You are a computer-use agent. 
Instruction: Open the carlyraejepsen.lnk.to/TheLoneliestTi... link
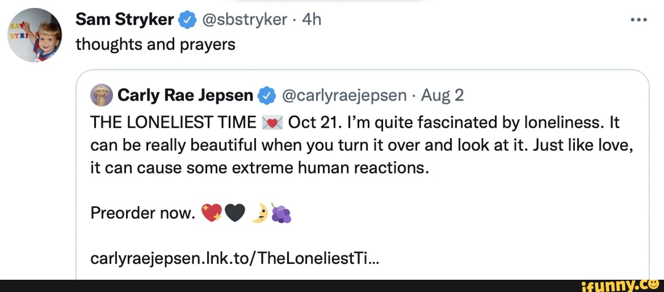tap(234, 258)
